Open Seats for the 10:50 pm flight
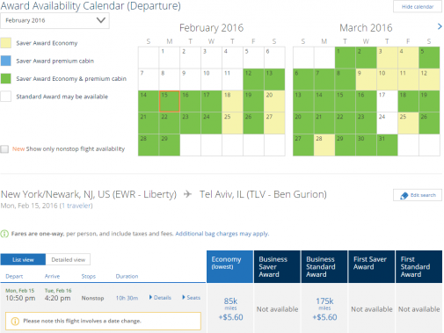The width and height of the screenshot is (444, 333). pyautogui.click(x=191, y=298)
